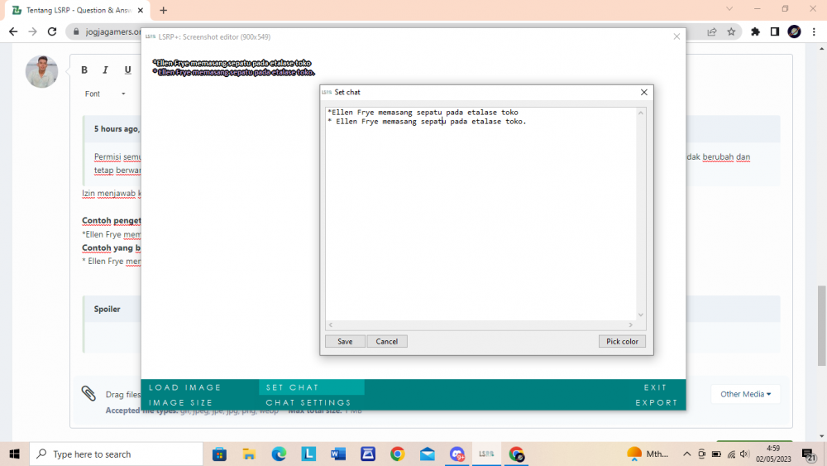Go forward in the browser
The width and height of the screenshot is (827, 466).
click(x=33, y=31)
